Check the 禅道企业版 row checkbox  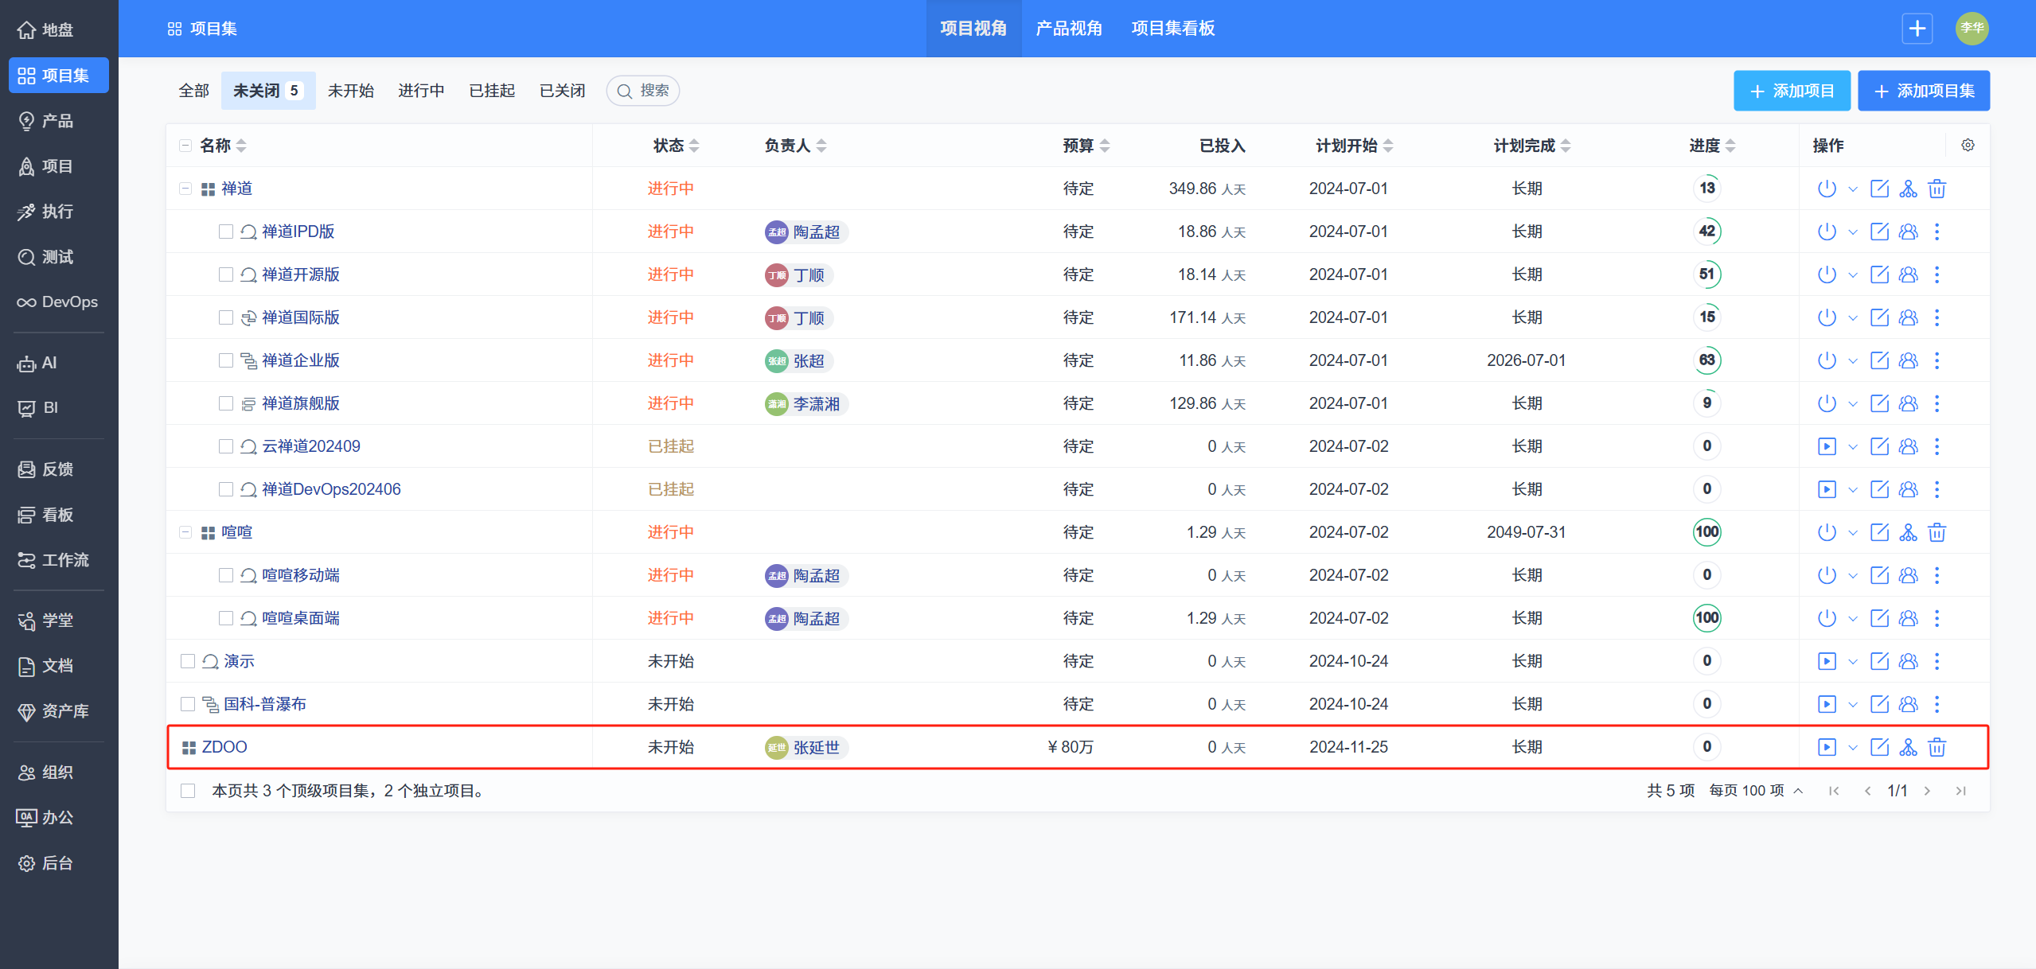(x=226, y=360)
